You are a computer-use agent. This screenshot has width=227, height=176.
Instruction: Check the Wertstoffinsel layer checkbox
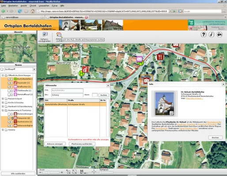tap(9, 95)
